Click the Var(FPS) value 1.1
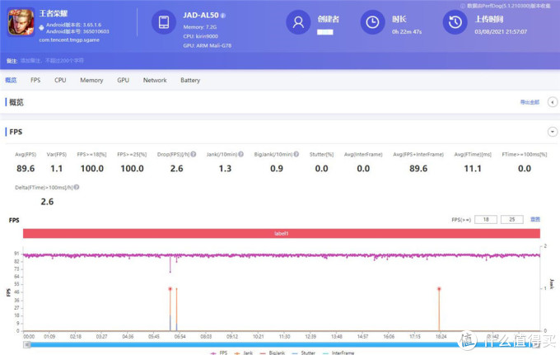560x355 pixels. [x=57, y=168]
